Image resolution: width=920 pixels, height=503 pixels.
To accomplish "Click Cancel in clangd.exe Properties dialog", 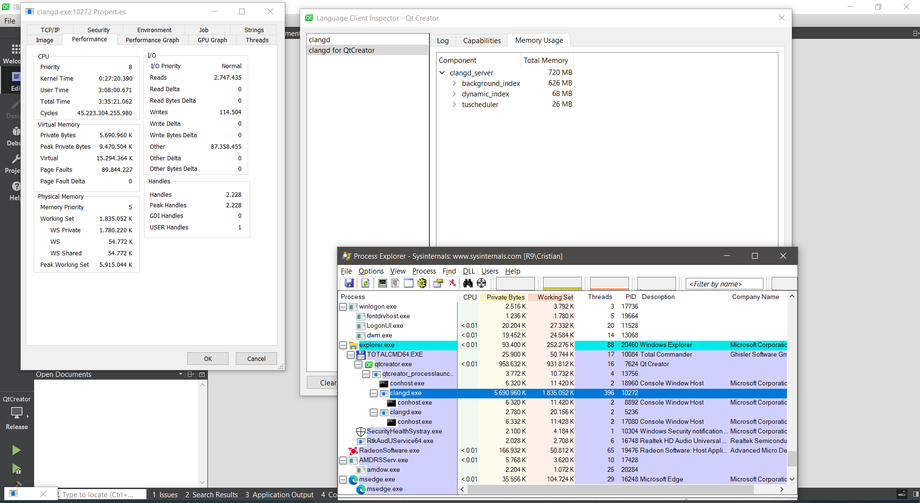I will [x=256, y=359].
